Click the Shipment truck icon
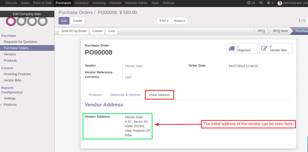 232,49
